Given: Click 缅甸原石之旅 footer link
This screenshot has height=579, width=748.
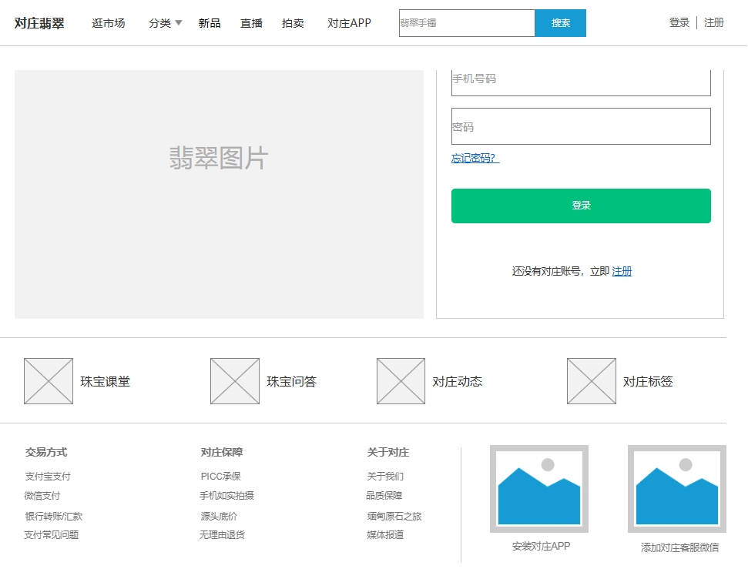Looking at the screenshot, I should (394, 516).
